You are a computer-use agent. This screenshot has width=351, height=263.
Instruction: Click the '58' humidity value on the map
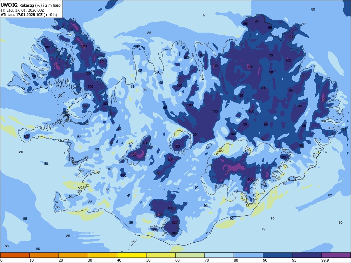pos(247,206)
